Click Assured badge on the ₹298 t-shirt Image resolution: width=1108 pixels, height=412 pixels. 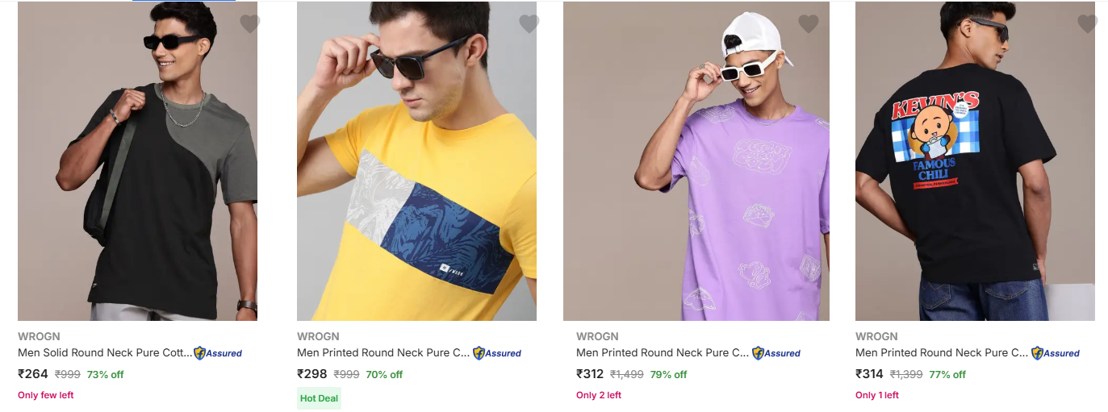click(498, 353)
